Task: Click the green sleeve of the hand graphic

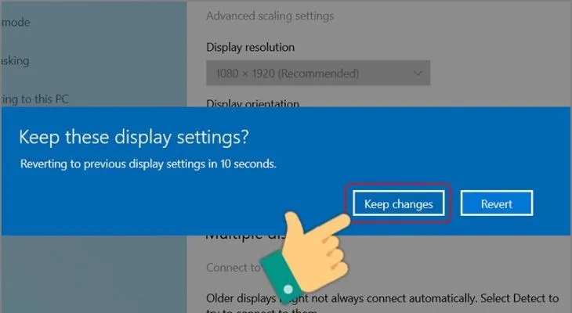Action: (279, 275)
